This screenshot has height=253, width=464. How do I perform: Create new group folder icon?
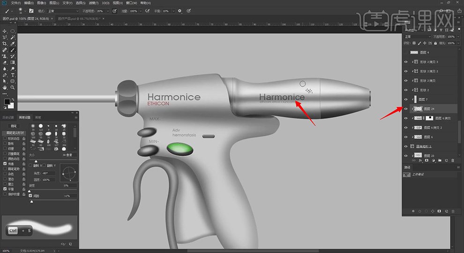pyautogui.click(x=440, y=160)
